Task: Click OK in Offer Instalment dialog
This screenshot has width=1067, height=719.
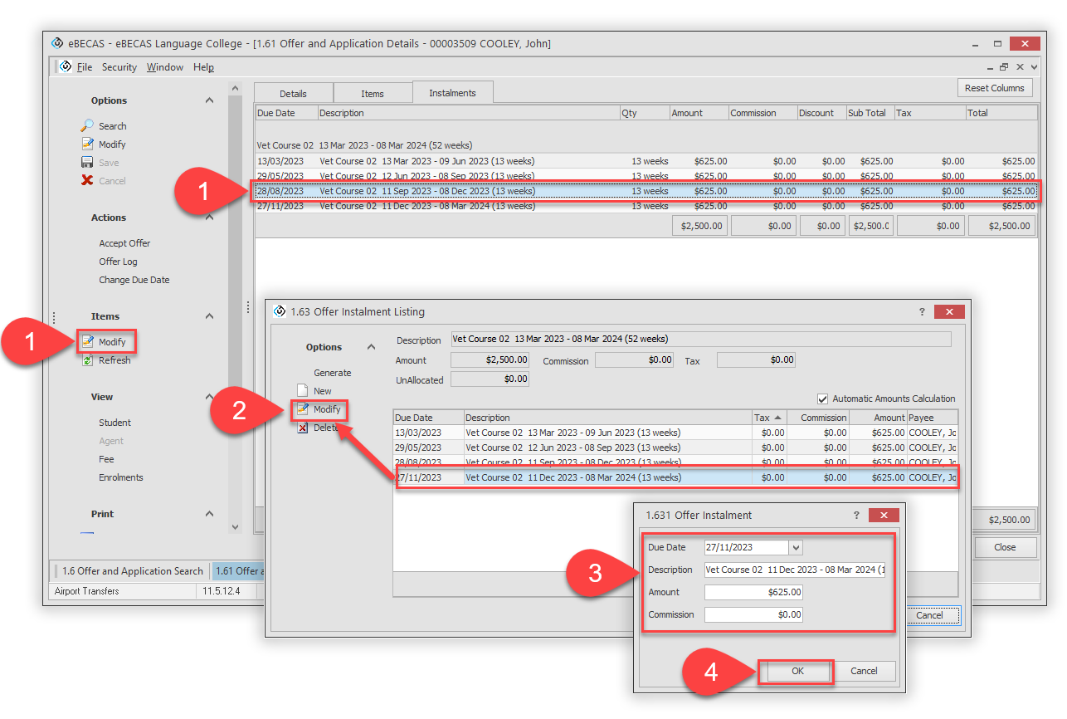Action: pos(797,671)
